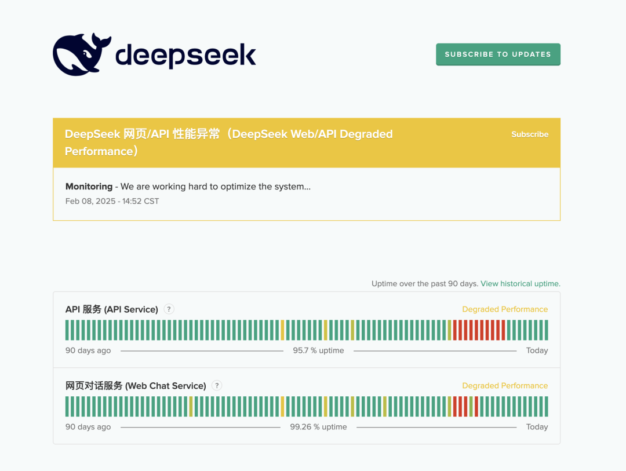Open the View historical uptime link
This screenshot has width=626, height=471.
[x=519, y=284]
